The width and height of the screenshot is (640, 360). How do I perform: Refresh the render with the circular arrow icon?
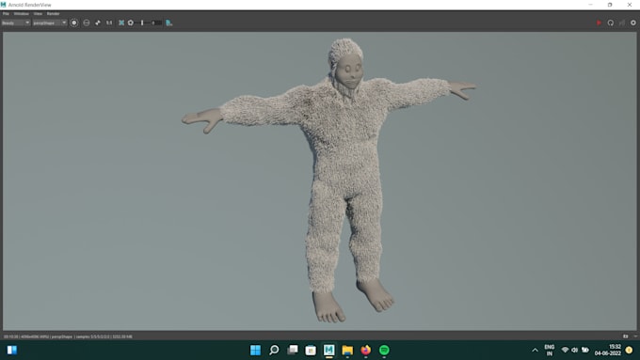point(610,23)
